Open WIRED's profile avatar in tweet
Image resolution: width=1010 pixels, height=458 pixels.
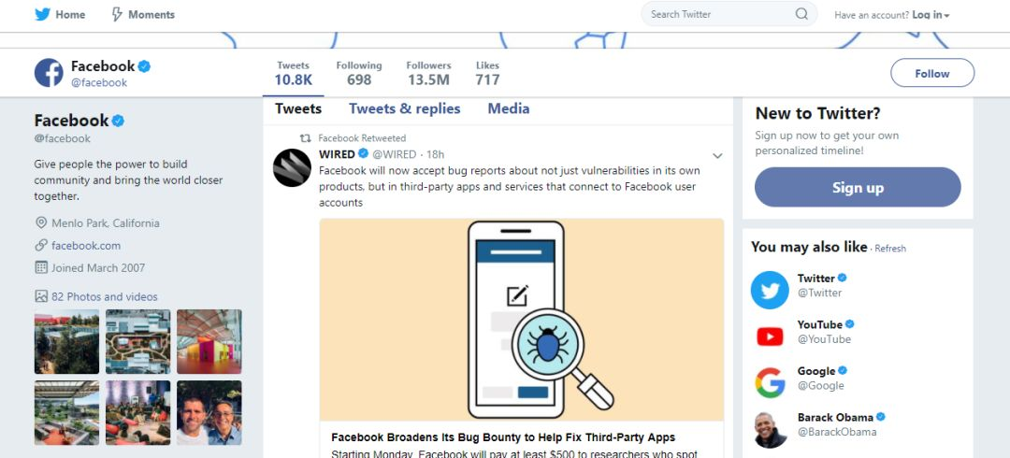click(293, 167)
